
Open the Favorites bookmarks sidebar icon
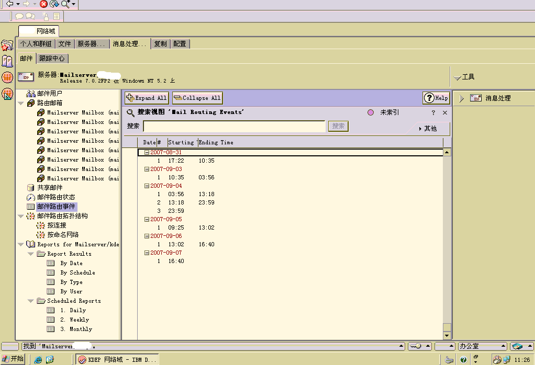click(7, 45)
